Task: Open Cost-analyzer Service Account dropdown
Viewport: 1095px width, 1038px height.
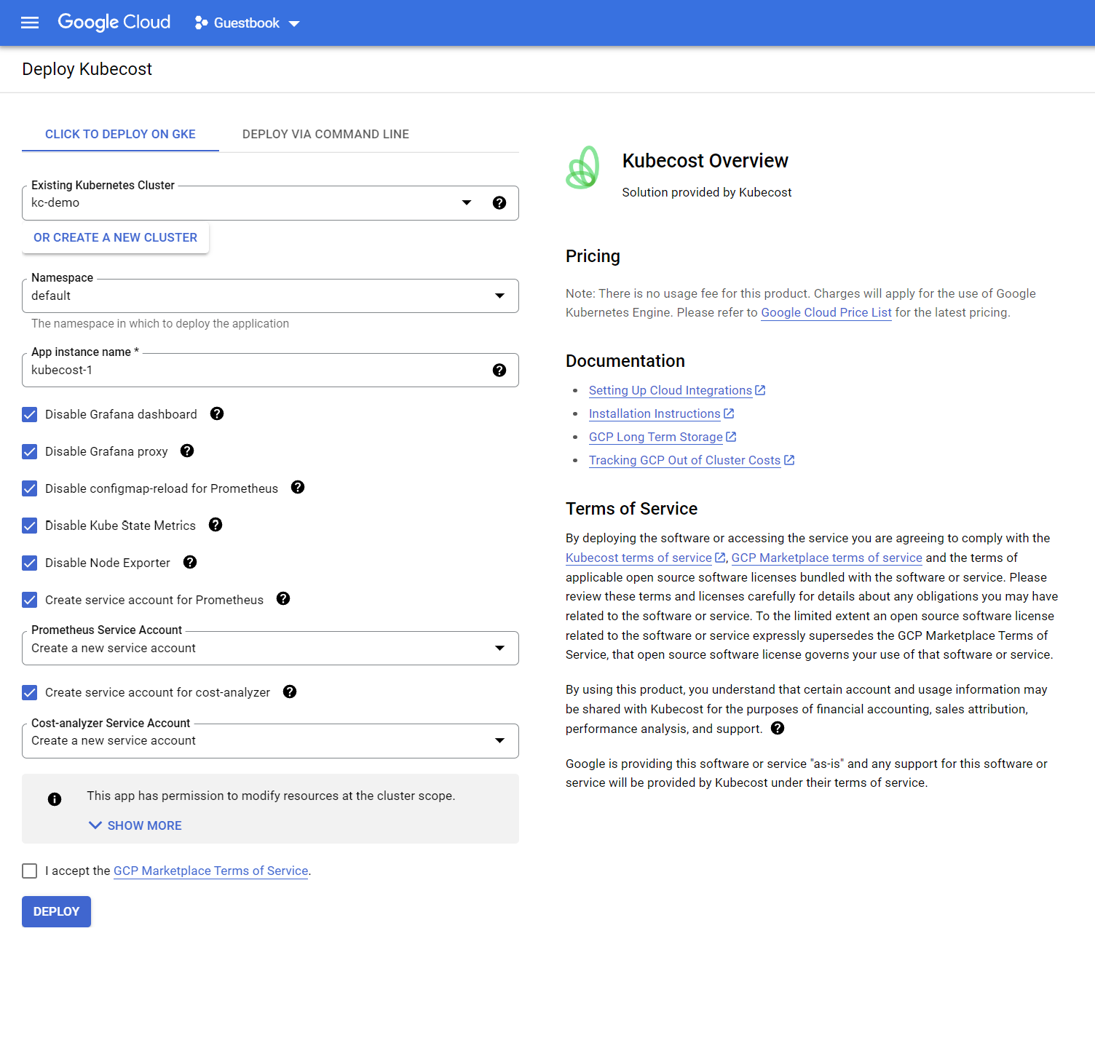Action: click(x=270, y=741)
